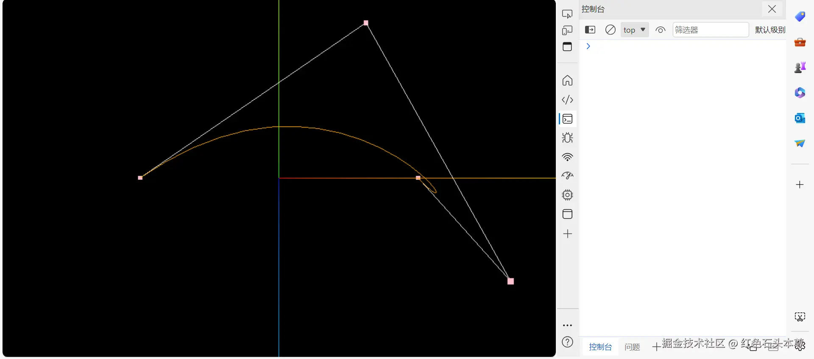The image size is (814, 359).
Task: Switch to the 问题 drawer tab
Action: [632, 347]
